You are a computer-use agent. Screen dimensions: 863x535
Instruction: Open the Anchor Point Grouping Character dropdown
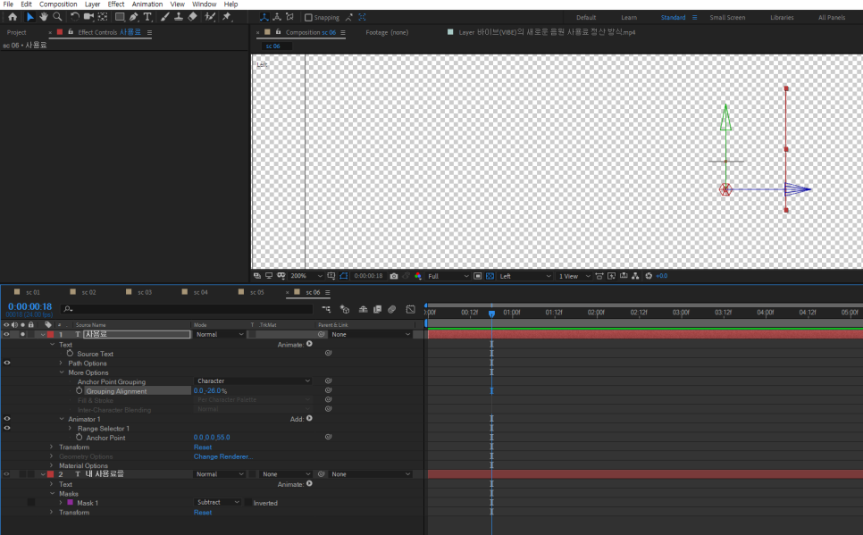point(254,380)
